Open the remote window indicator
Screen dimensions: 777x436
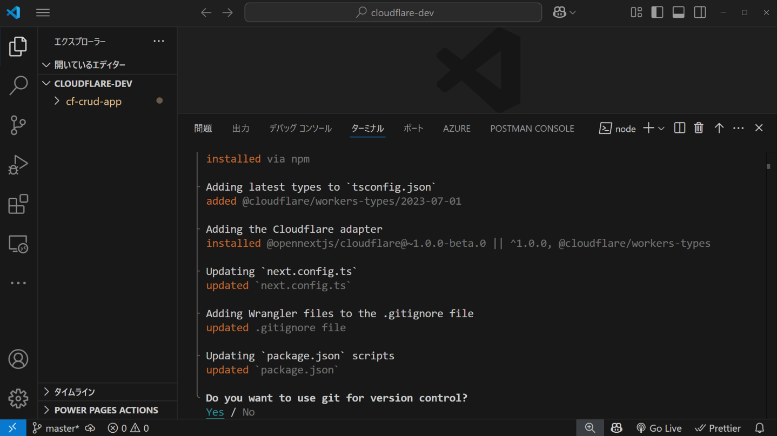[x=12, y=428]
